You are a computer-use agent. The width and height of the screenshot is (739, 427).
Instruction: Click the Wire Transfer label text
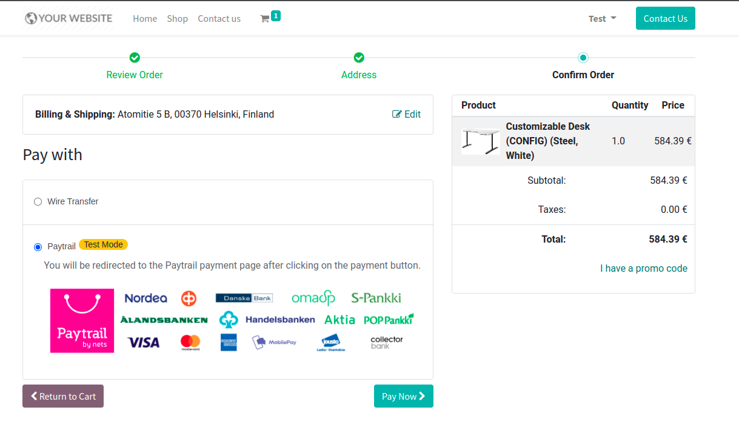(73, 201)
